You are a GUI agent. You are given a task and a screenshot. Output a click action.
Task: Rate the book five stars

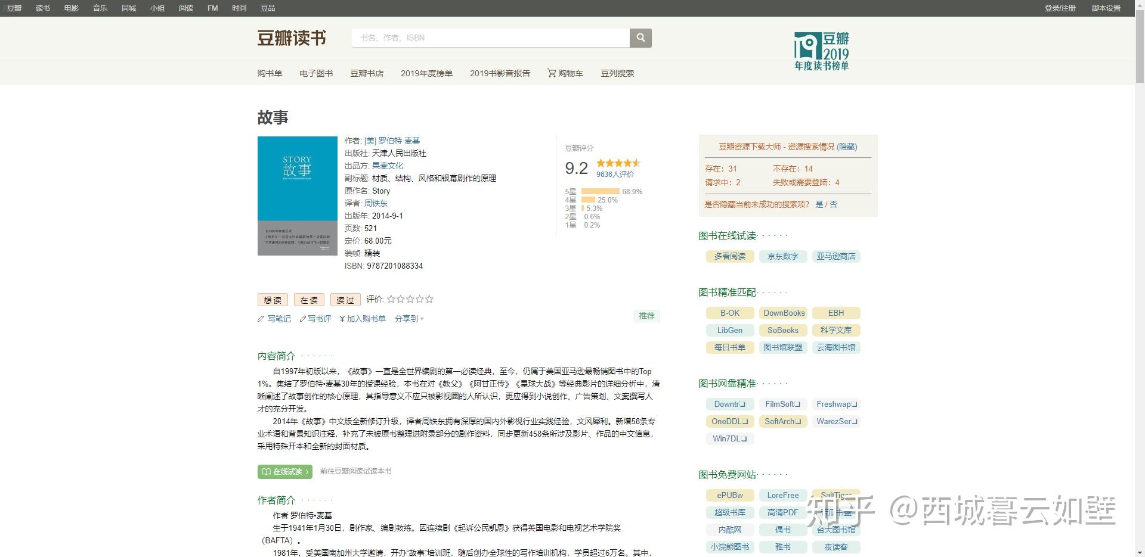429,299
